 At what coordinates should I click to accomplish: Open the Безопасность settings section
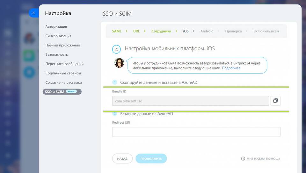(x=57, y=54)
